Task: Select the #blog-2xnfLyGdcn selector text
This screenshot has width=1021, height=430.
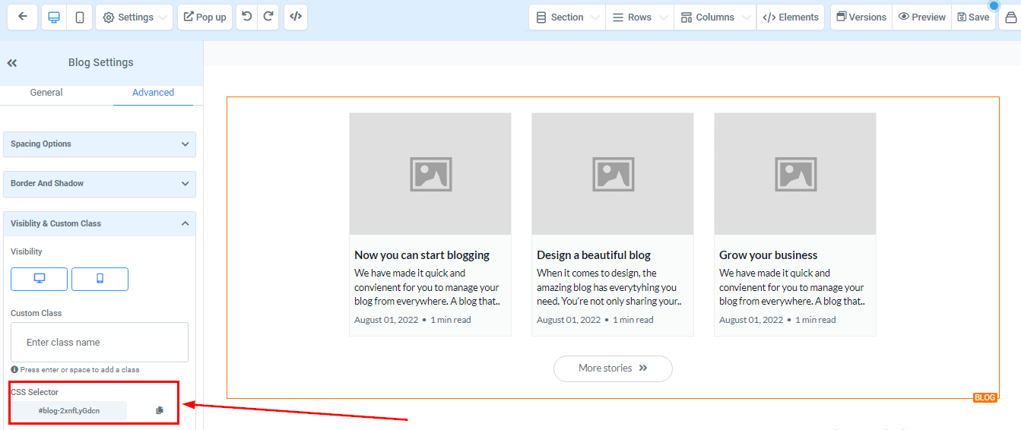Action: (x=68, y=410)
